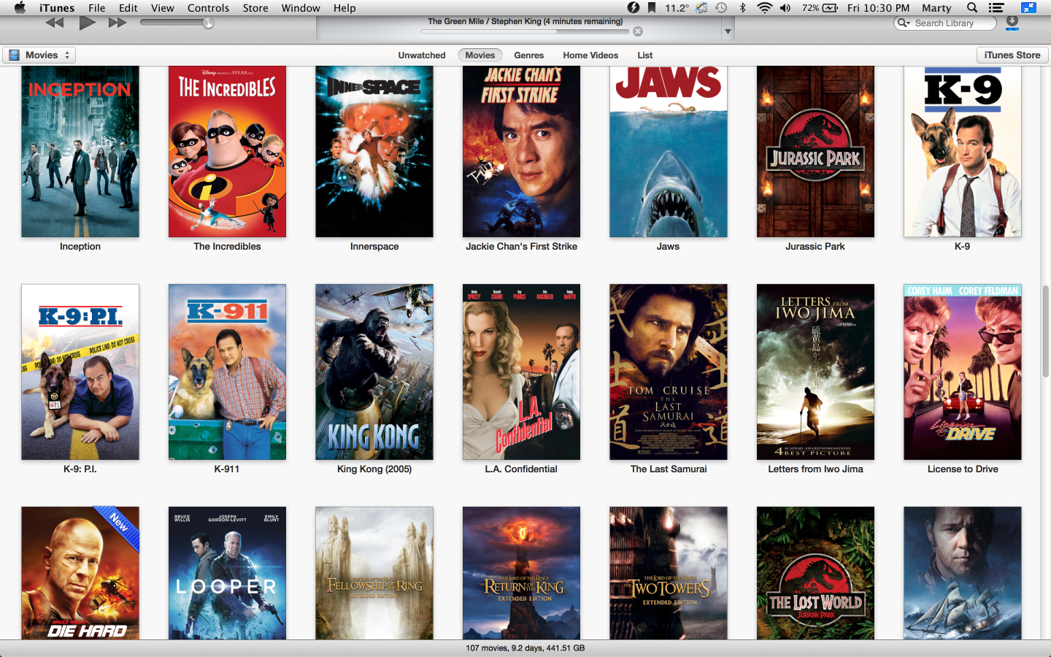The width and height of the screenshot is (1051, 657).
Task: Click the Search Library field
Action: coord(945,23)
